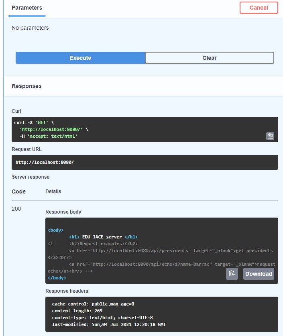
Task: Click the Server response label
Action: [31, 177]
